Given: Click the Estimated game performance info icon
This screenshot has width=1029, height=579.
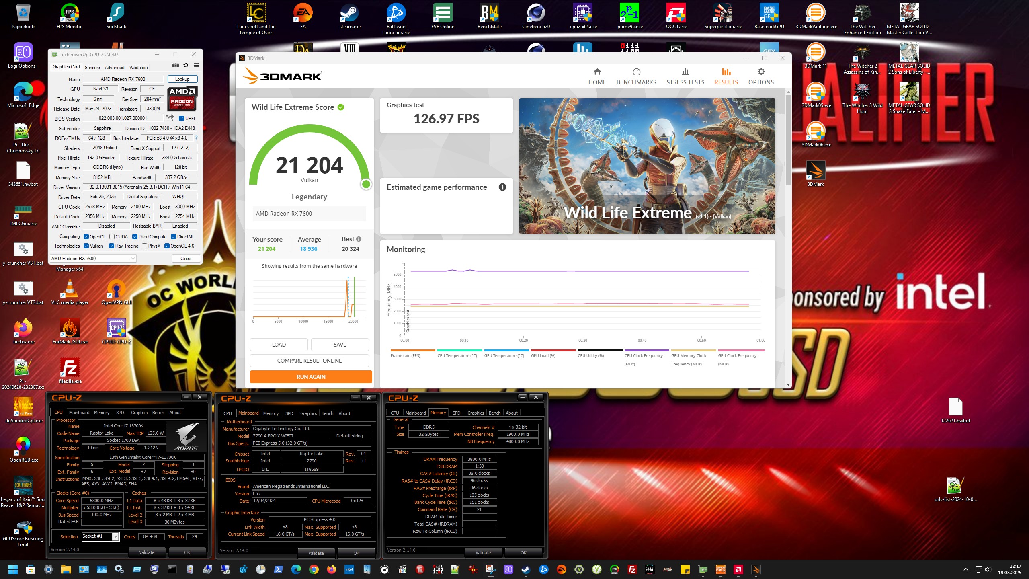Looking at the screenshot, I should point(502,187).
